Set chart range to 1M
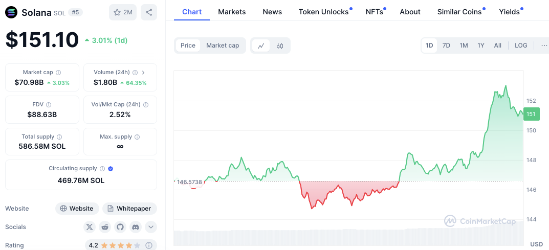549x250 pixels. [464, 46]
